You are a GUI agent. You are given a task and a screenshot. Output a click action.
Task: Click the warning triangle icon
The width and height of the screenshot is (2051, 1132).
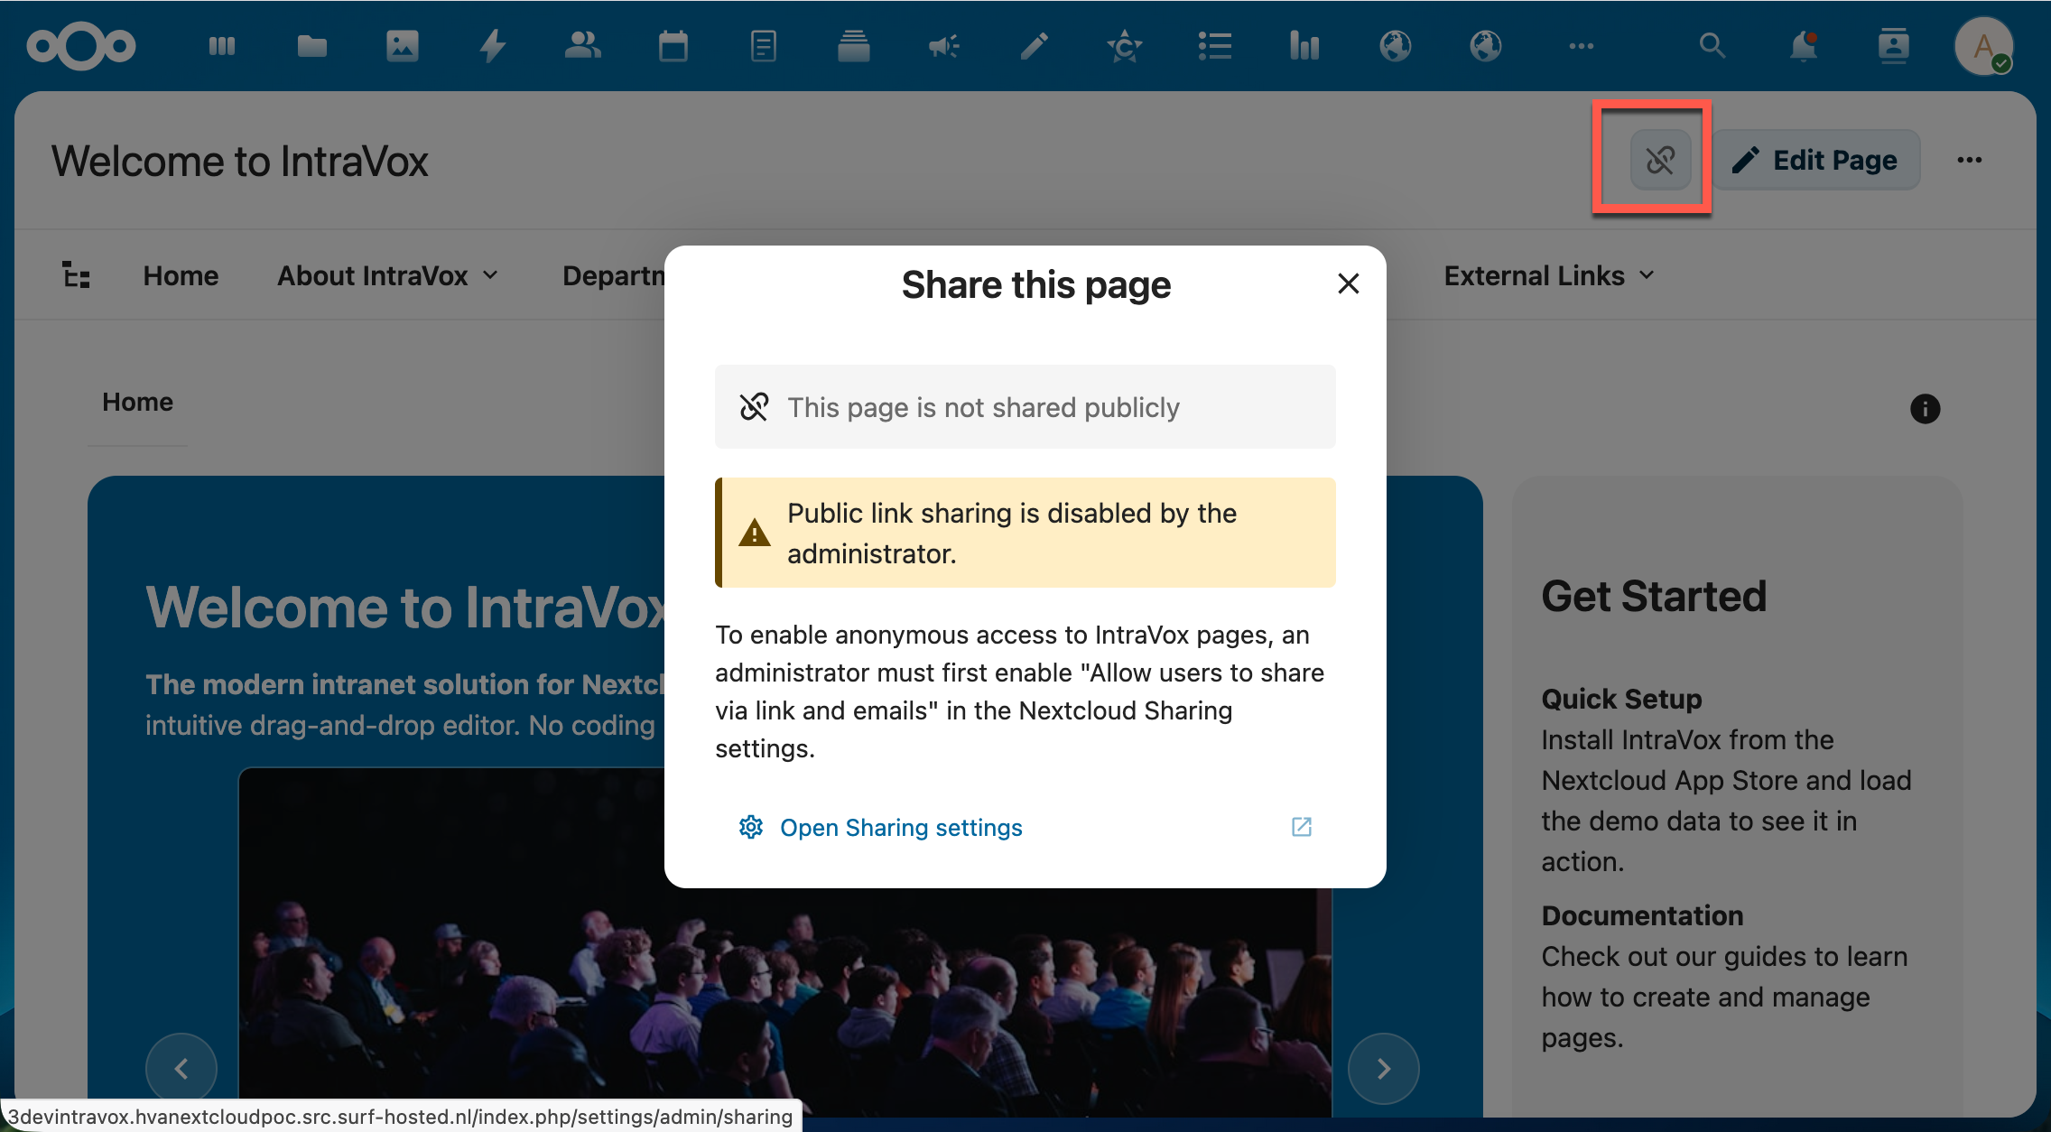click(754, 533)
